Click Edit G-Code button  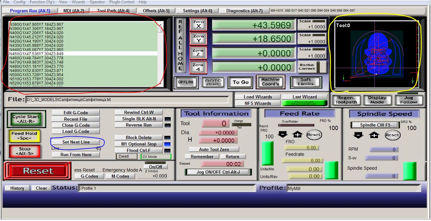76,113
